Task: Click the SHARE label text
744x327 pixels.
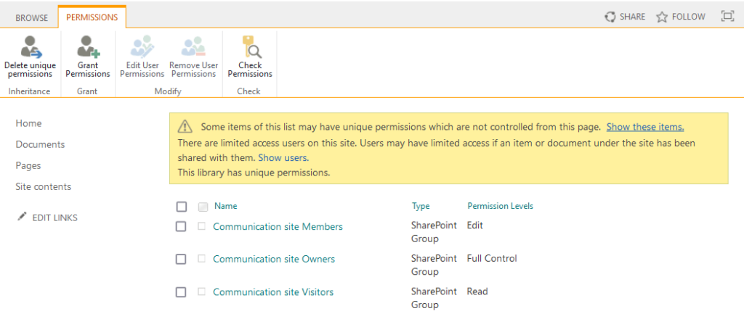Action: pyautogui.click(x=633, y=17)
